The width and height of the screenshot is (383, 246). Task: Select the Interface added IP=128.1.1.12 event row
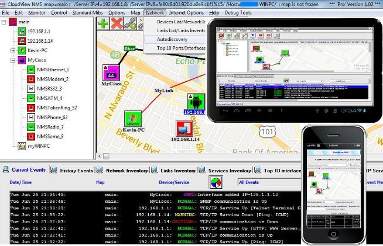pyautogui.click(x=155, y=195)
